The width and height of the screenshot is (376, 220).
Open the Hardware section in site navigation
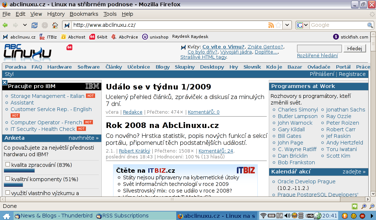coord(59,67)
